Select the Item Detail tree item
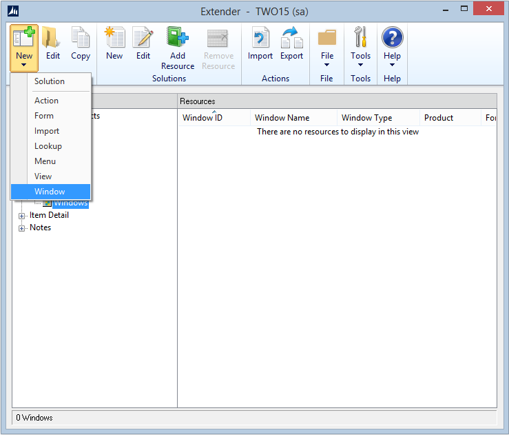 49,215
